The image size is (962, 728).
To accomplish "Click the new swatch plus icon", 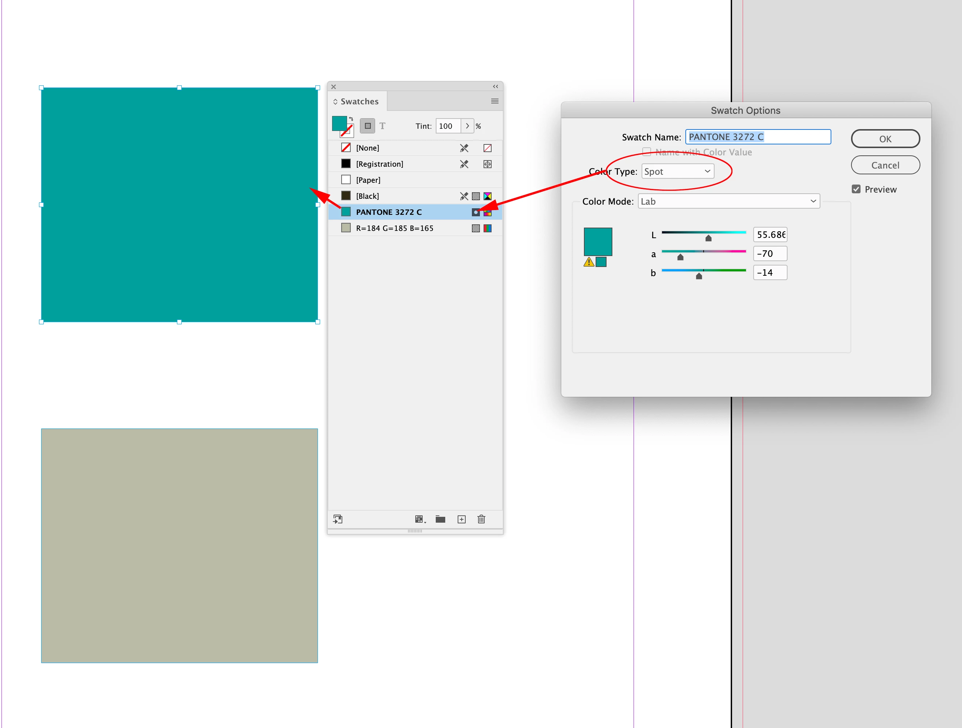I will pyautogui.click(x=461, y=519).
